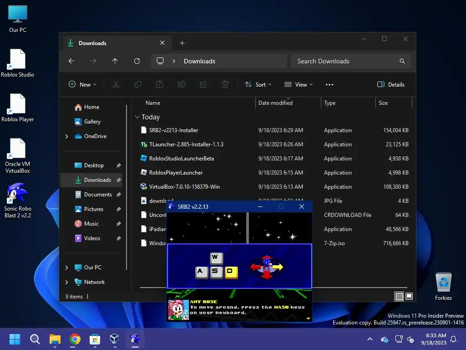The width and height of the screenshot is (466, 350).
Task: Click the Share icon in toolbar
Action: coord(203,84)
